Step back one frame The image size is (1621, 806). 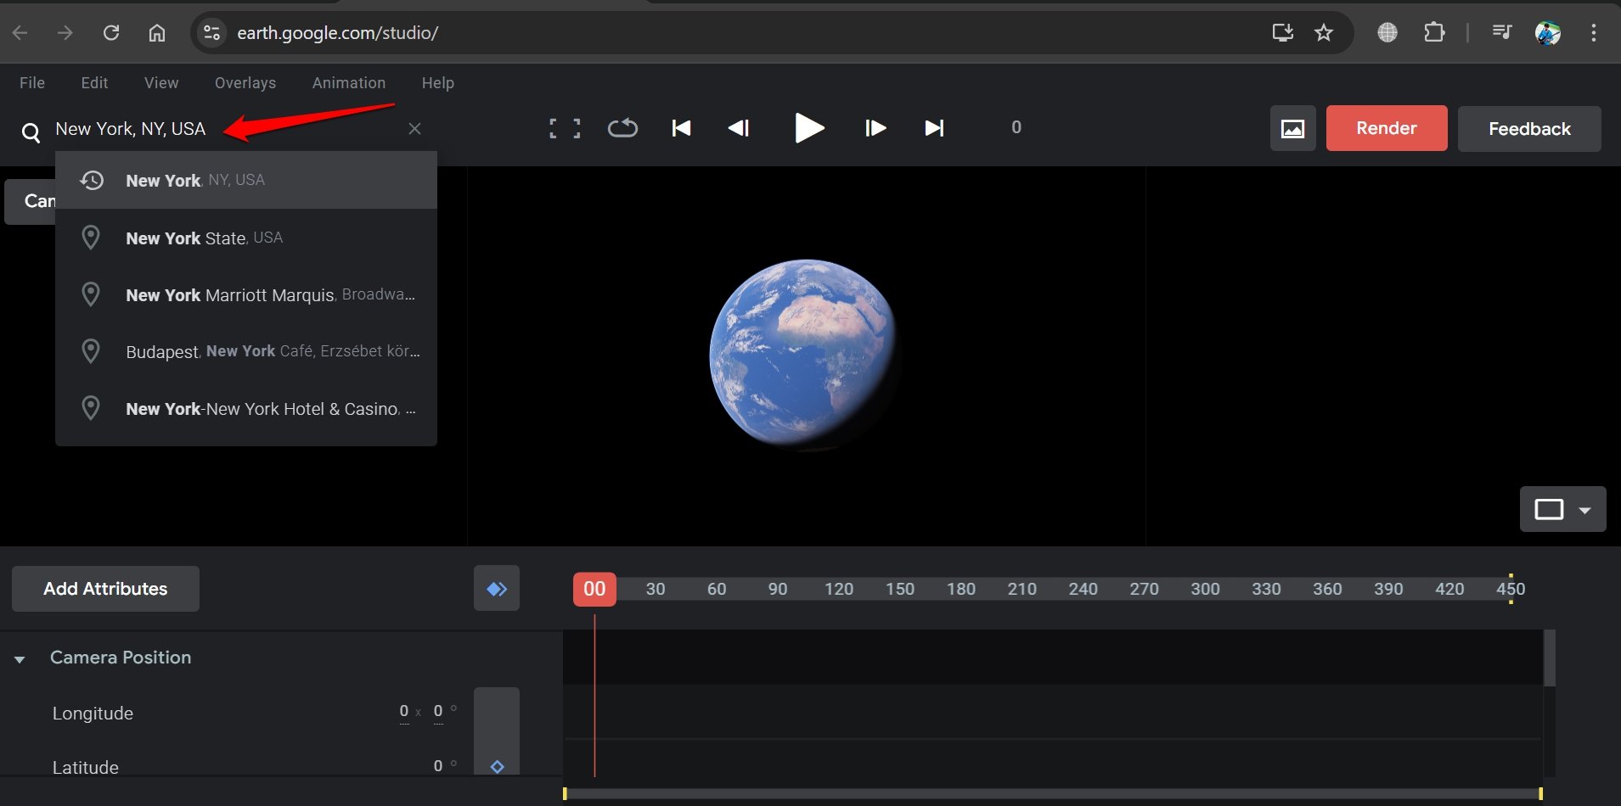pos(739,128)
